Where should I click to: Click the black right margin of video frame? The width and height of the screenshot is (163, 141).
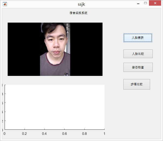coord(86,49)
